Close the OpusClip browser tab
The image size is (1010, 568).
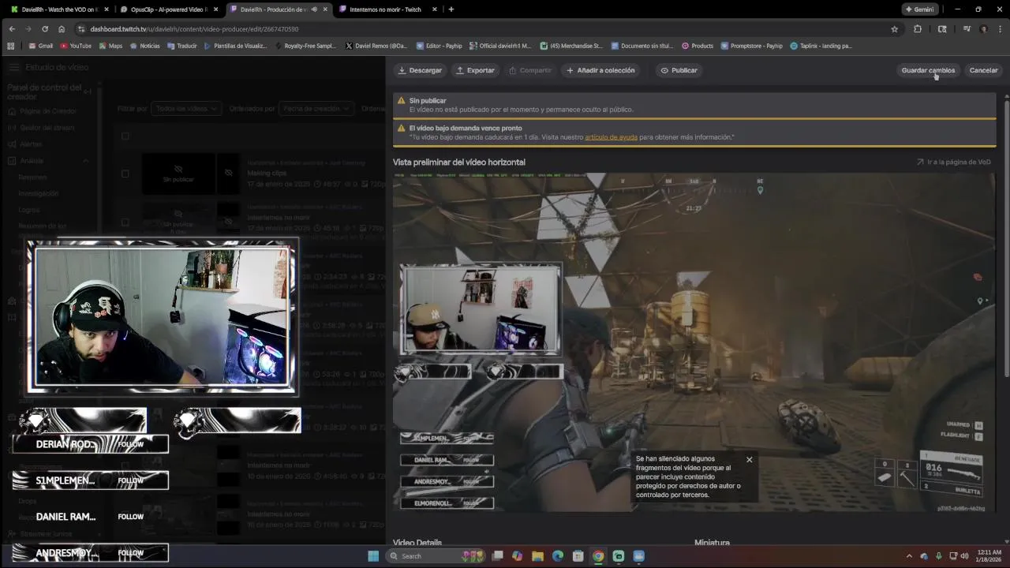215,9
